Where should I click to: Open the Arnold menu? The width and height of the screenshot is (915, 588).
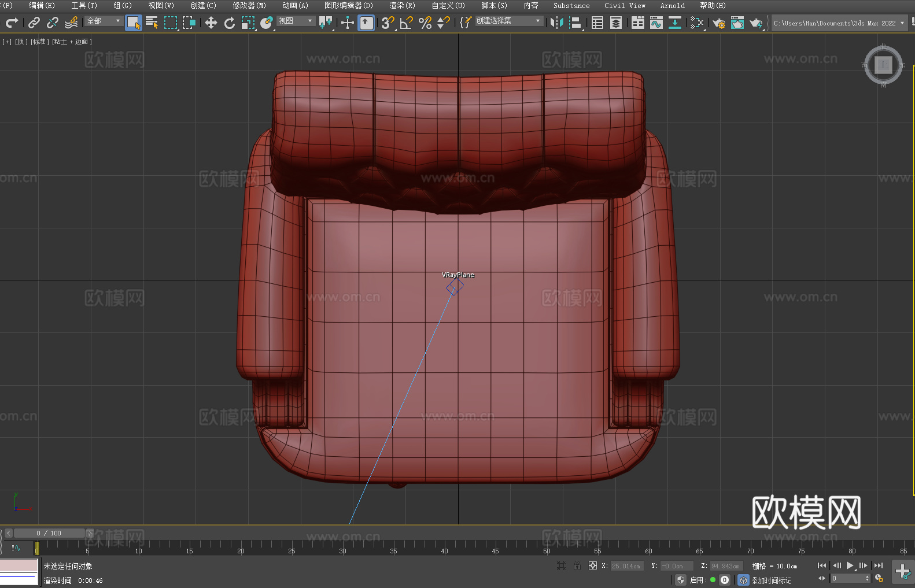pos(672,5)
